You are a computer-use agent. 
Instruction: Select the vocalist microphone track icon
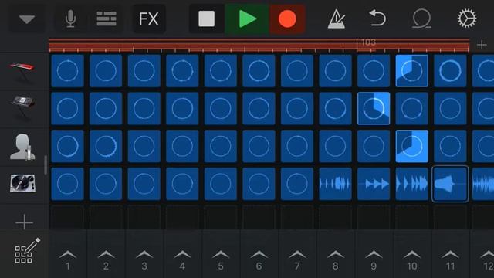click(22, 146)
